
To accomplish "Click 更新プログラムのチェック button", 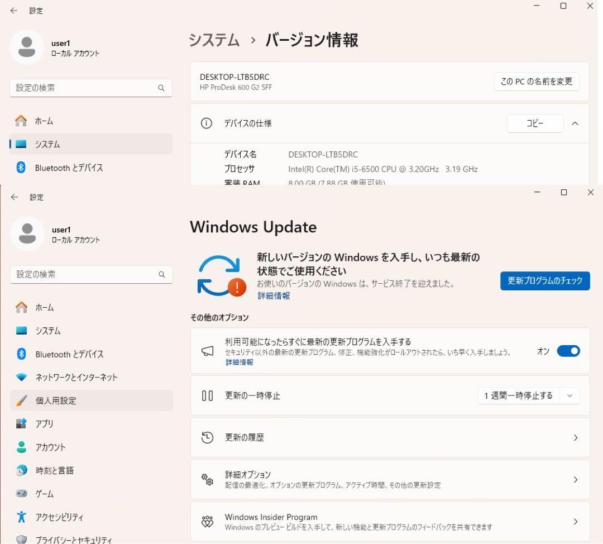I will tap(544, 281).
